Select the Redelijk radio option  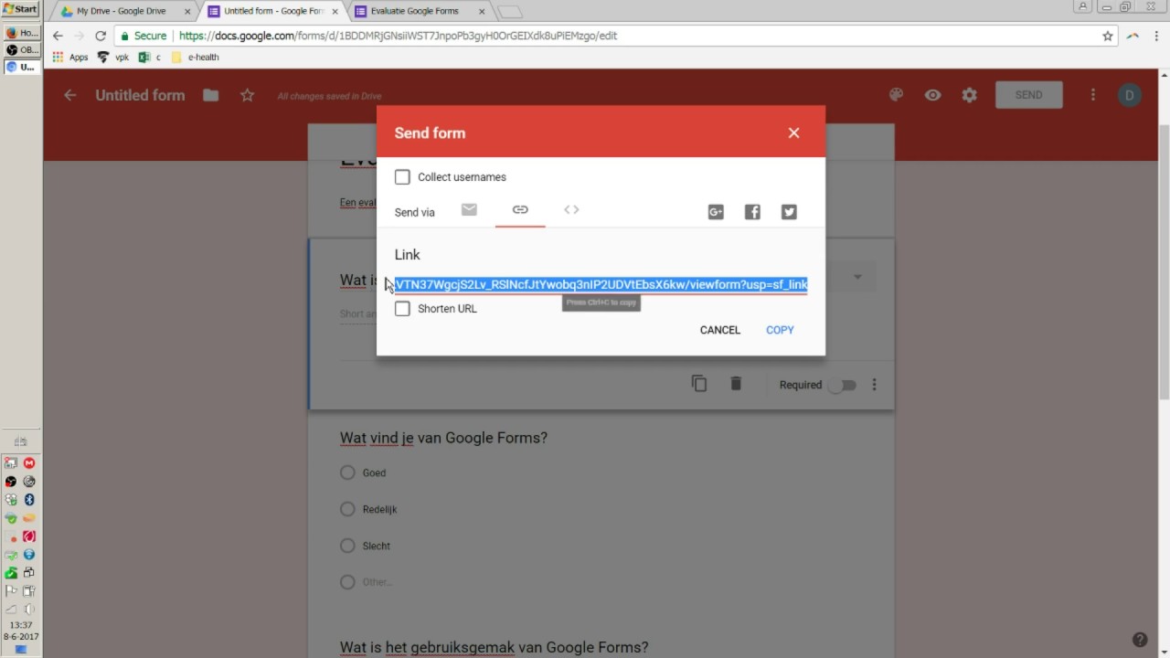pyautogui.click(x=347, y=509)
